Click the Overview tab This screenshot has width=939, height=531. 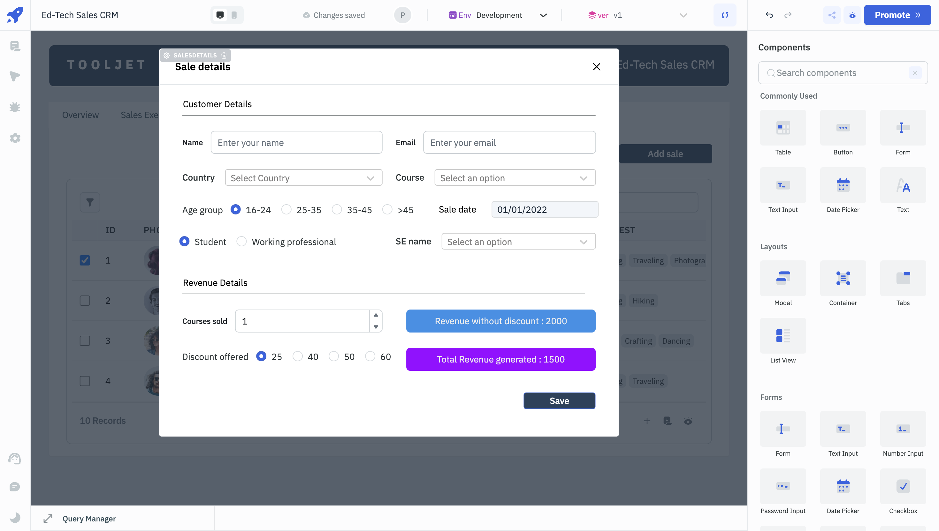tap(80, 115)
